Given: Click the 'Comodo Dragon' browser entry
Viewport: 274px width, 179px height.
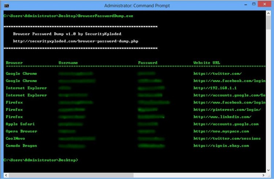Looking at the screenshot, I should tap(21, 146).
